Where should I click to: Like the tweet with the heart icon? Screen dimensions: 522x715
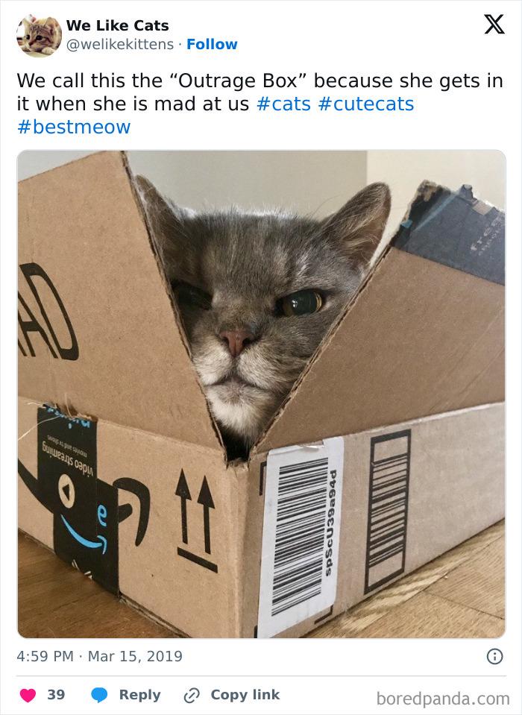coord(28,695)
